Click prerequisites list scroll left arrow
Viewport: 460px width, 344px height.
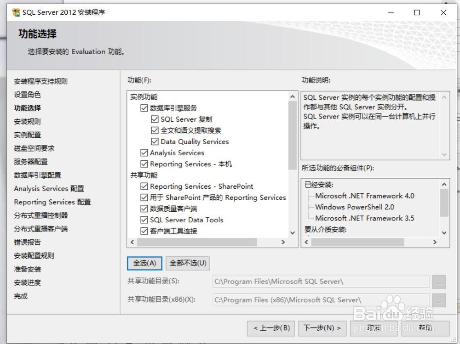[x=306, y=242]
